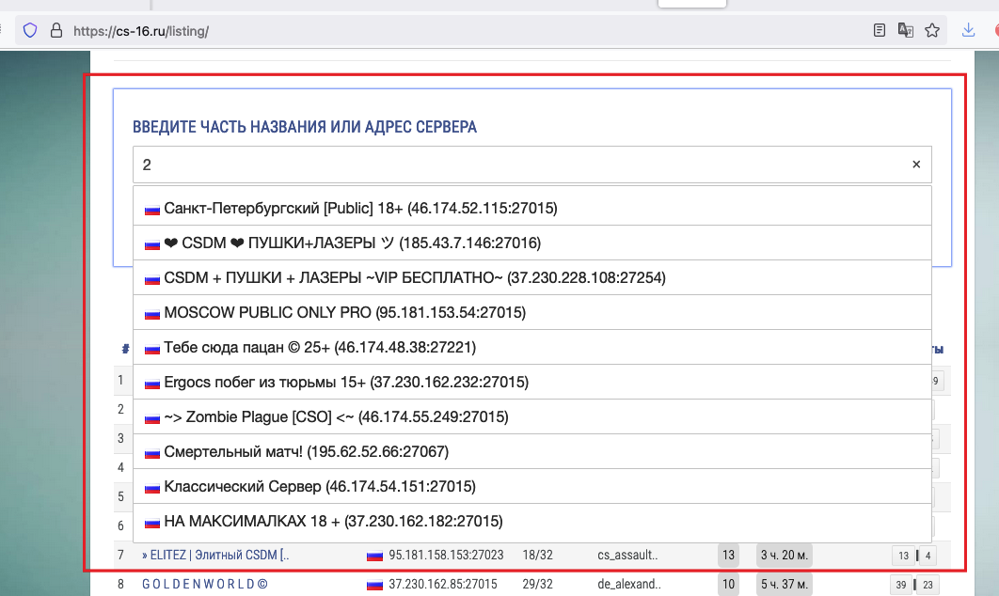Click the 3 ч. 20 м. uptime badge
Viewport: 999px width, 596px height.
(x=785, y=555)
